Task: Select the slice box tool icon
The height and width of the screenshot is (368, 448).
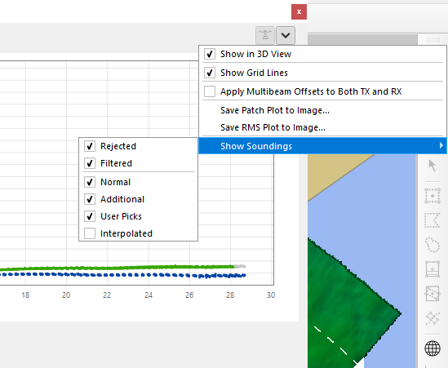Action: pos(432,269)
